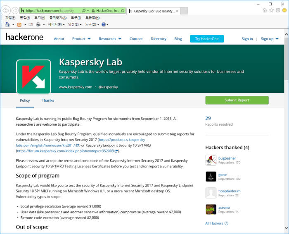Image resolution: width=289 pixels, height=234 pixels.
Task: Open bugbasher hacker profile link
Action: 227,158
